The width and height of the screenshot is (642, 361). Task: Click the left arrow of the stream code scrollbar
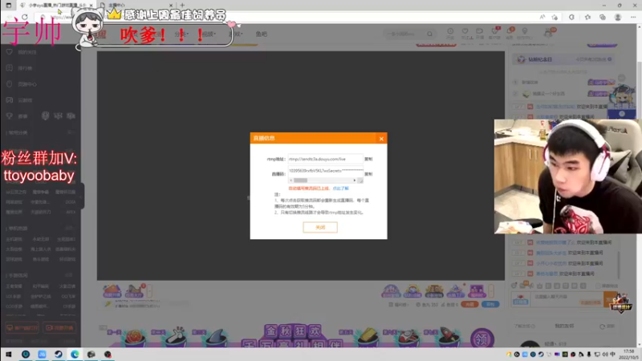coord(291,180)
